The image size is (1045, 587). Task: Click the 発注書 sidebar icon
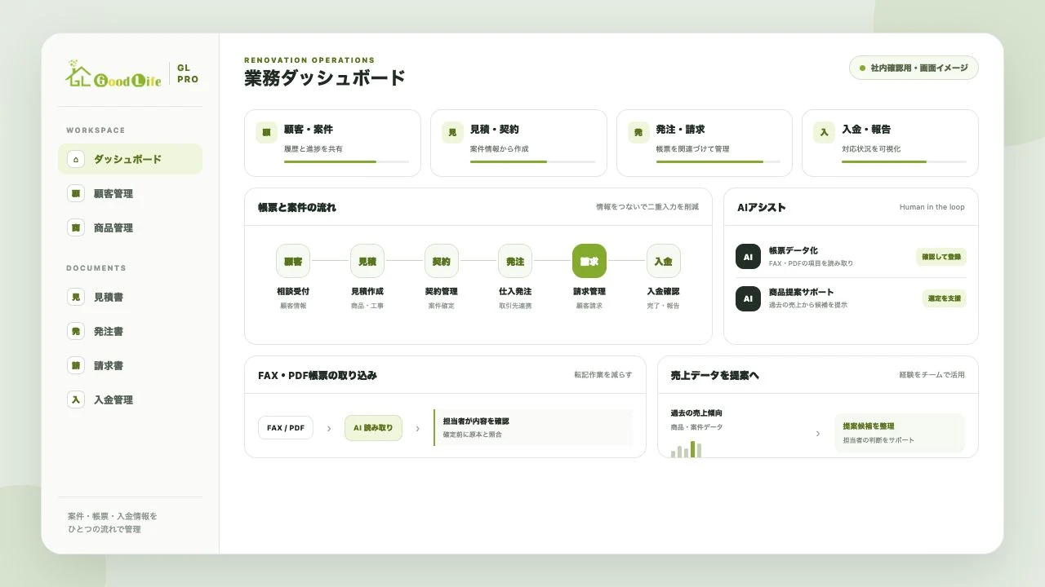point(76,331)
